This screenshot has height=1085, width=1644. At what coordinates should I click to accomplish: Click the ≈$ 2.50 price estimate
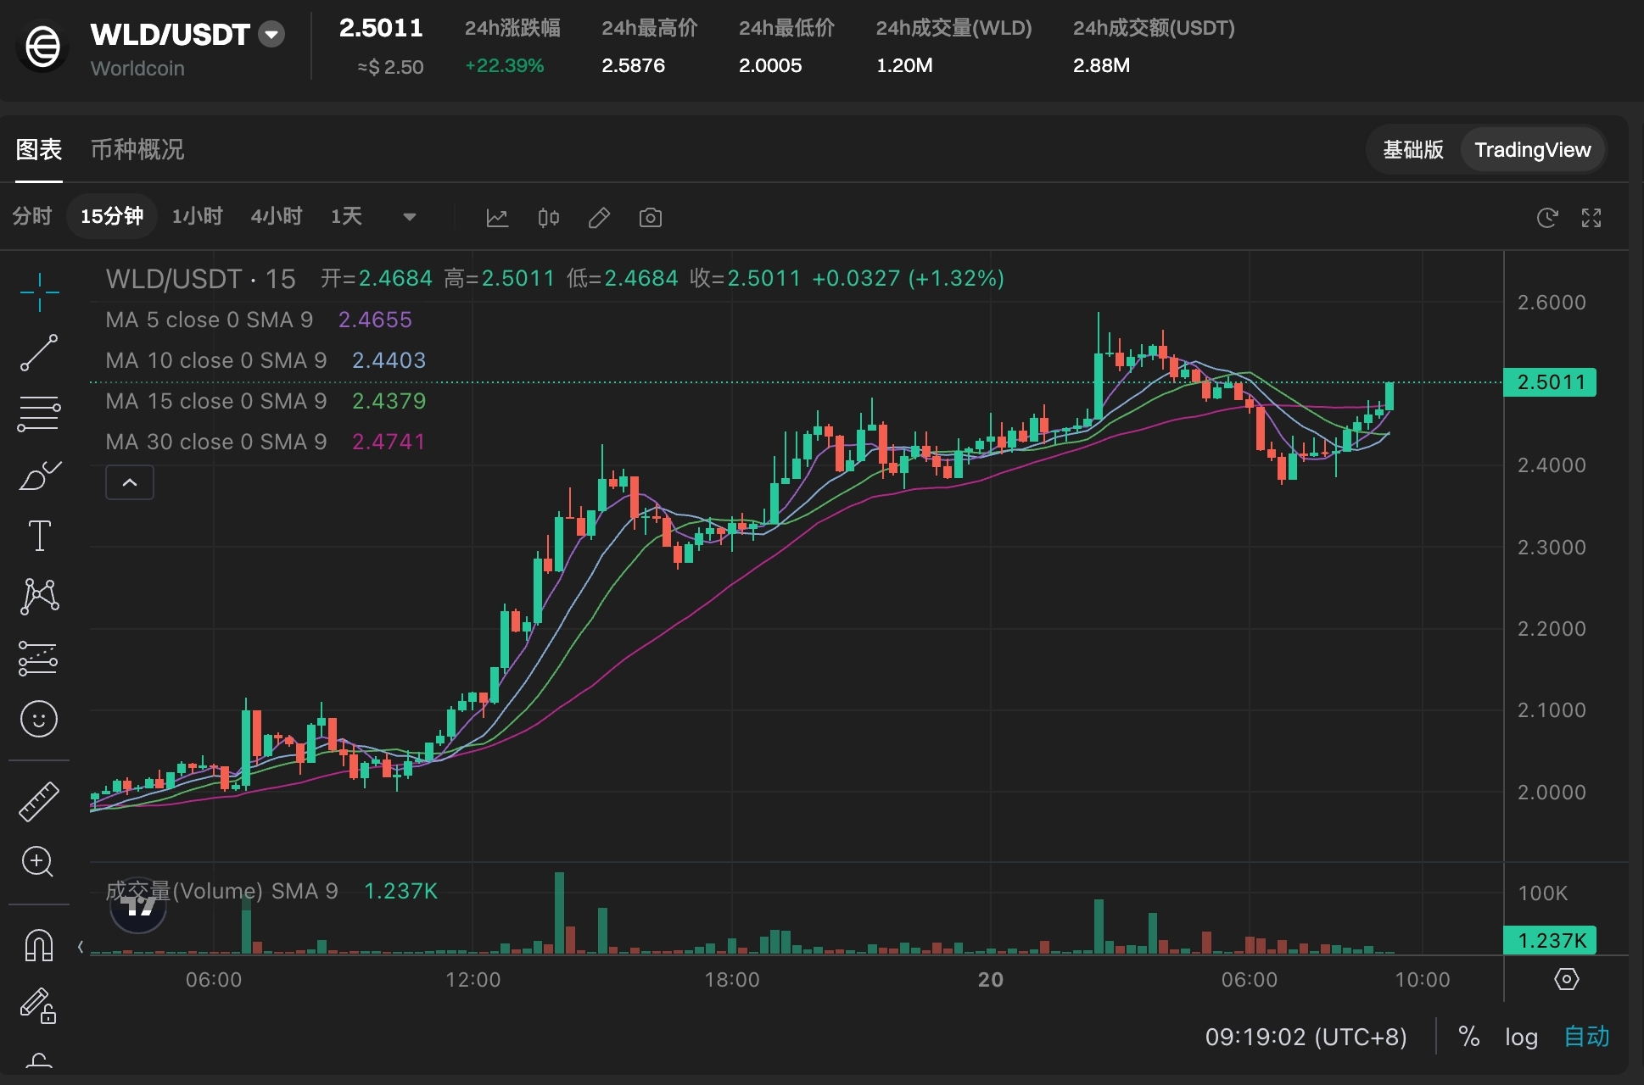(391, 67)
